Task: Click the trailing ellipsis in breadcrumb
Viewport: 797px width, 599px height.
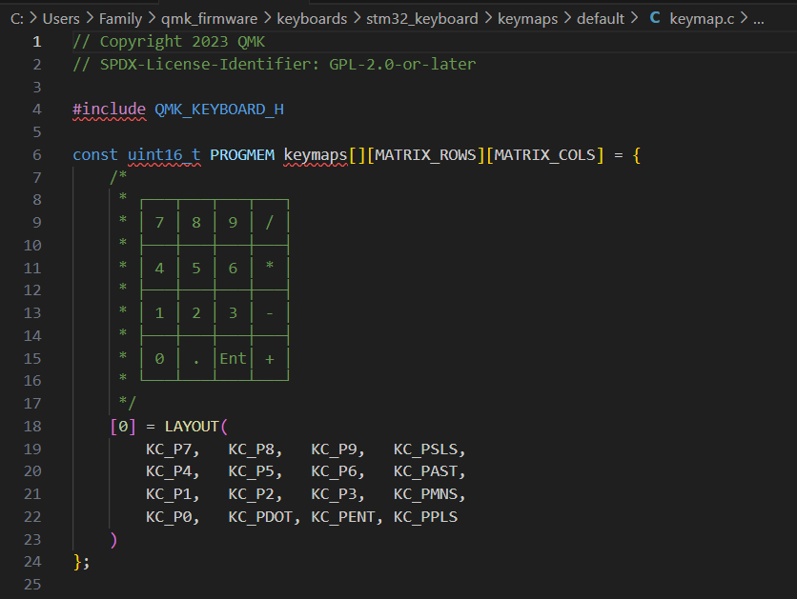Action: 758,19
